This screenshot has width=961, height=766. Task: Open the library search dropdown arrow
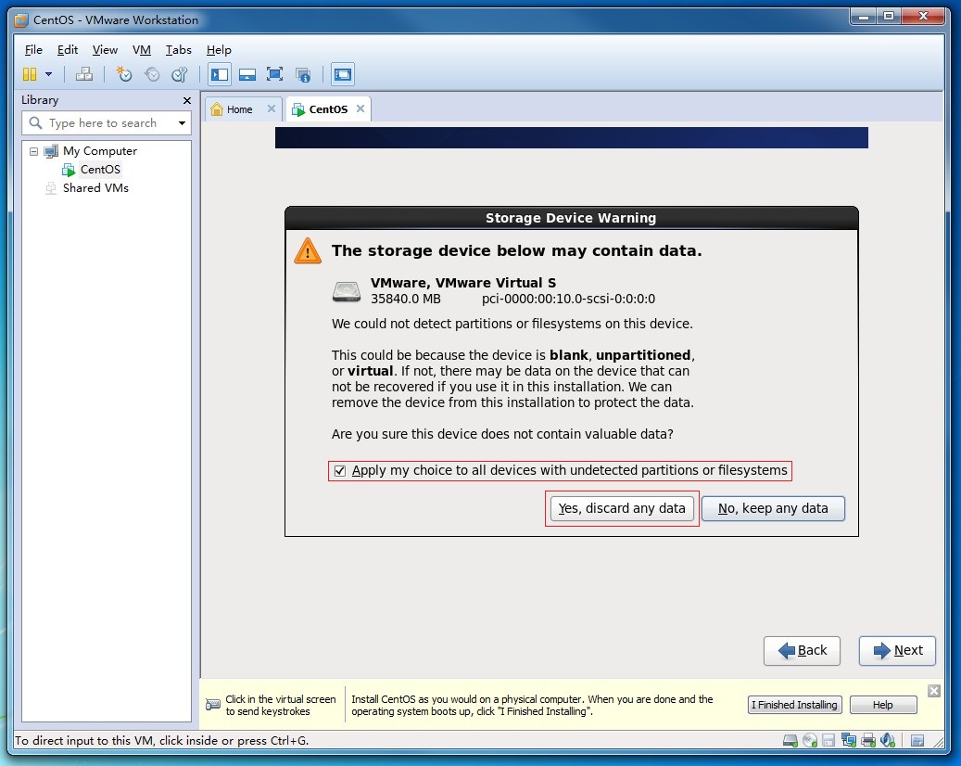[182, 123]
